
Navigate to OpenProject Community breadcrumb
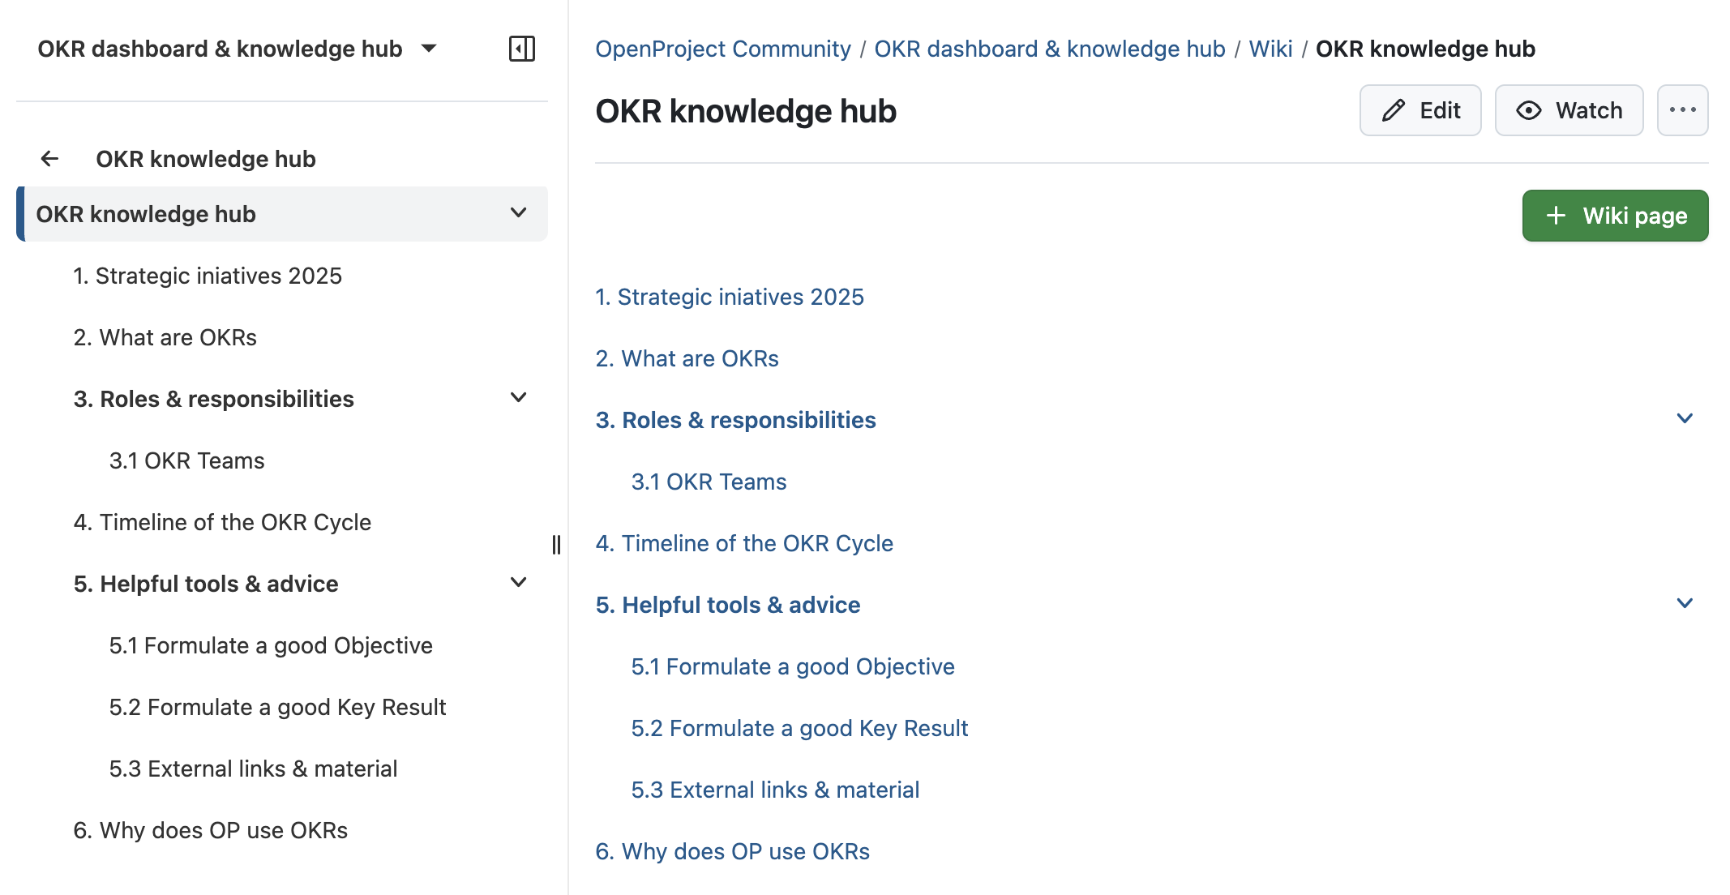(x=722, y=49)
